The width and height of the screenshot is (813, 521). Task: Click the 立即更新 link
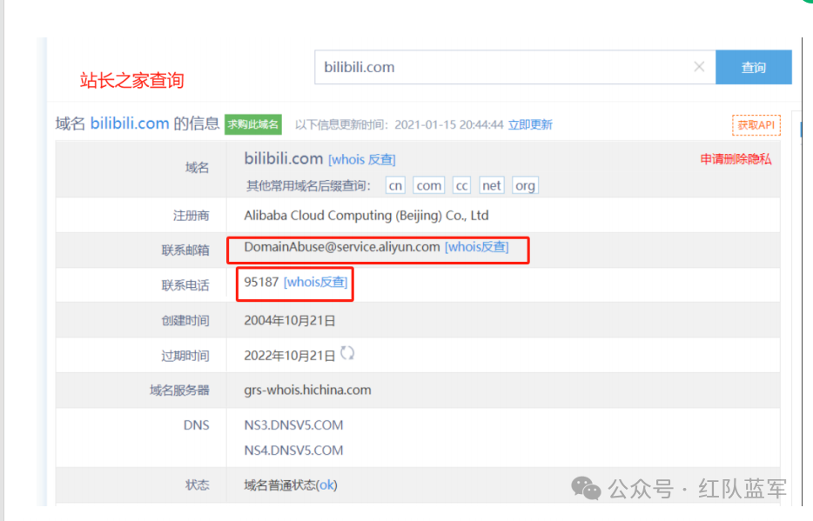point(530,124)
